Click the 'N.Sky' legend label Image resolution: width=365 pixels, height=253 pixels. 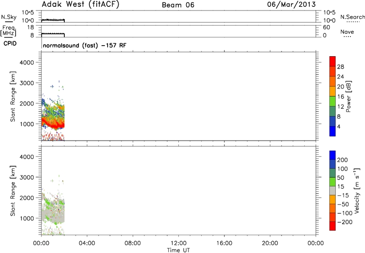click(x=9, y=17)
